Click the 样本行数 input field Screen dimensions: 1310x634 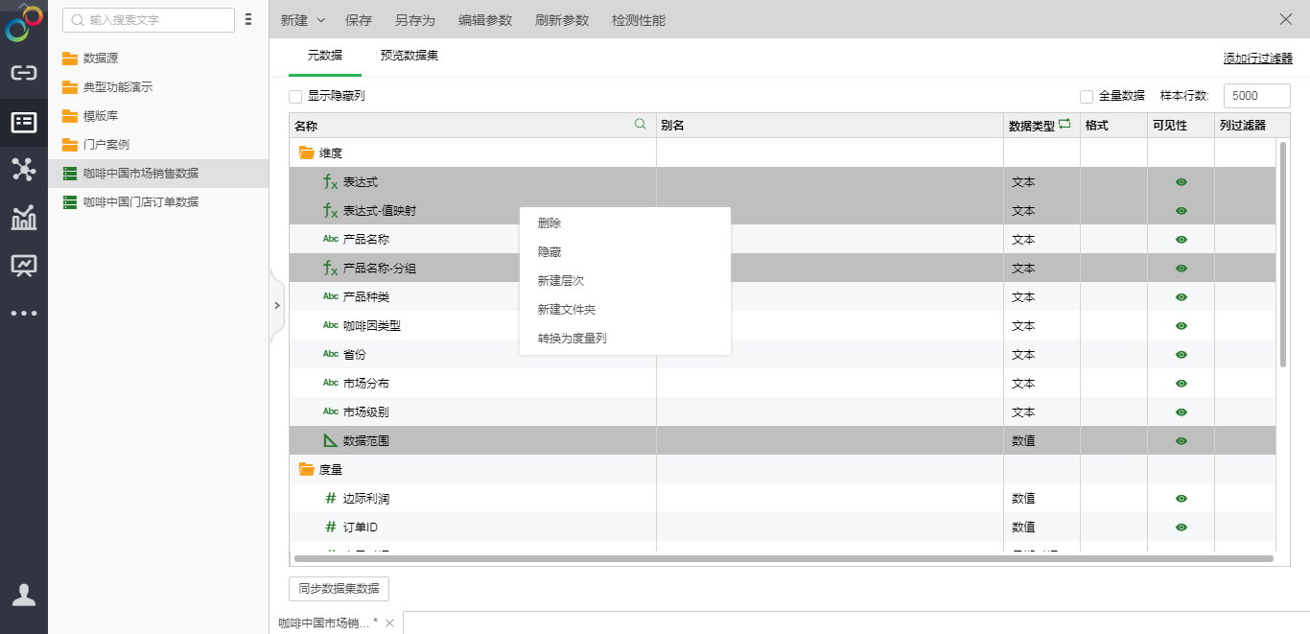(x=1256, y=96)
